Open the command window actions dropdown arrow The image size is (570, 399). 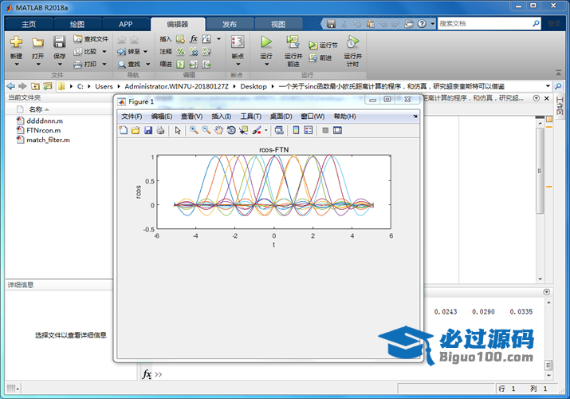(x=546, y=292)
